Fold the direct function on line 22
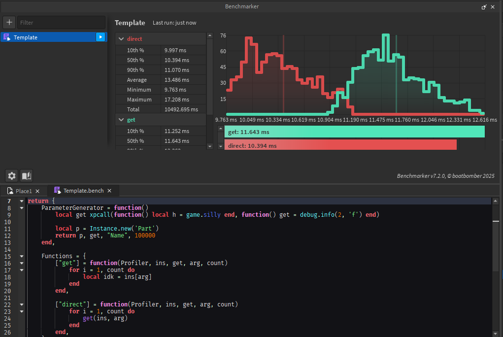This screenshot has width=503, height=337. 21,304
